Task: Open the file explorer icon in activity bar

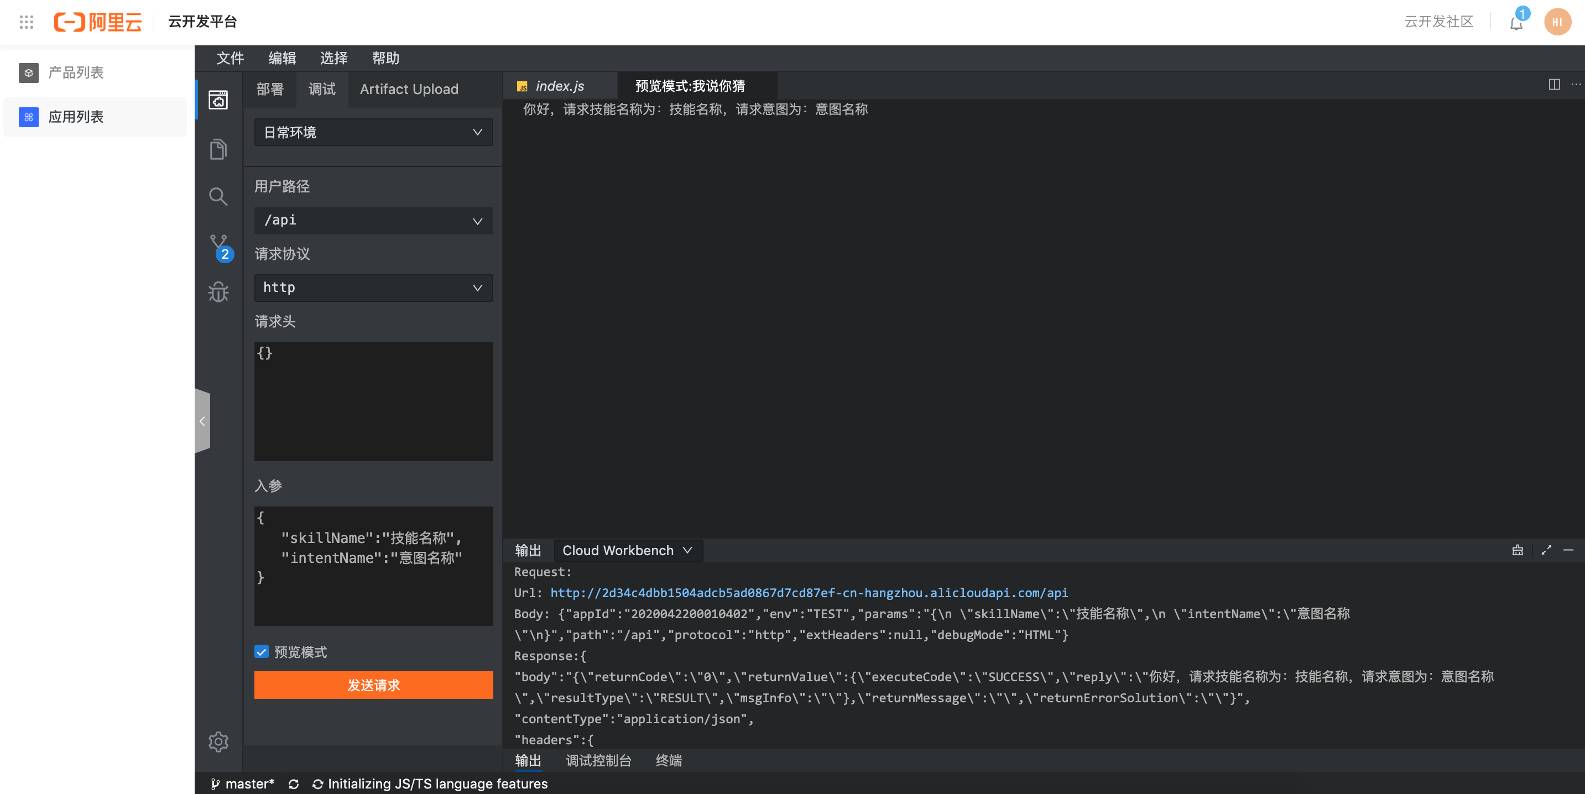Action: point(218,149)
